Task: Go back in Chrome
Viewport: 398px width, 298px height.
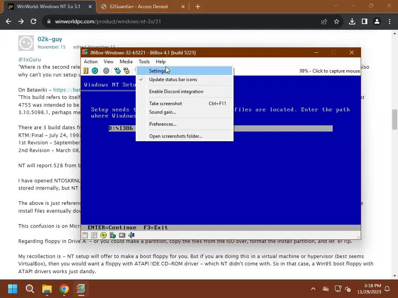Action: tap(9, 22)
